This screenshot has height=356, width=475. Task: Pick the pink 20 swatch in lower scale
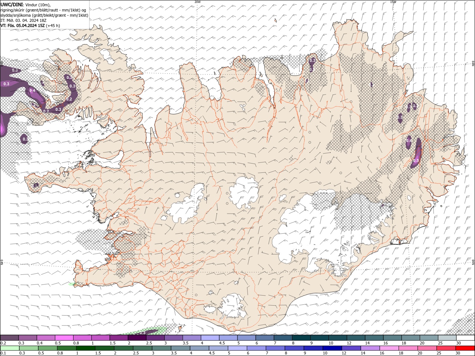[427, 348]
